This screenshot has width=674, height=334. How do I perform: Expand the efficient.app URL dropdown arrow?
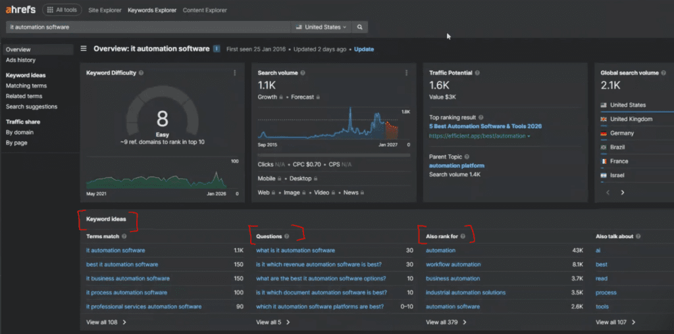pyautogui.click(x=529, y=136)
